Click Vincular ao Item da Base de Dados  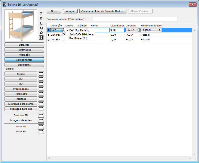103,11
